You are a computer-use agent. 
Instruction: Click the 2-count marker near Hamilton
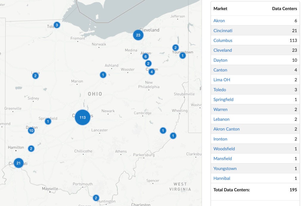click(x=31, y=148)
